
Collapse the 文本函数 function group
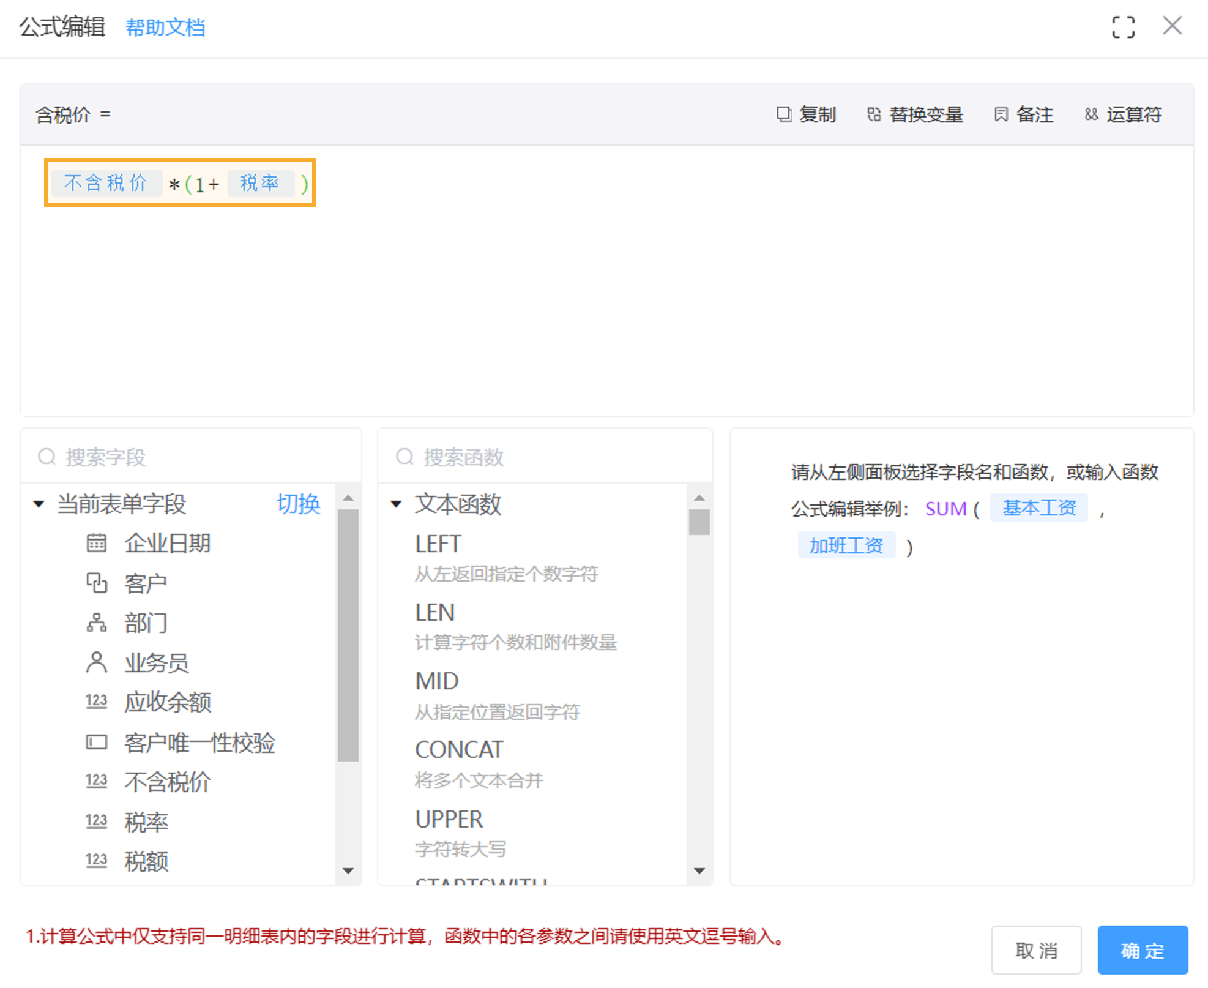pos(396,504)
